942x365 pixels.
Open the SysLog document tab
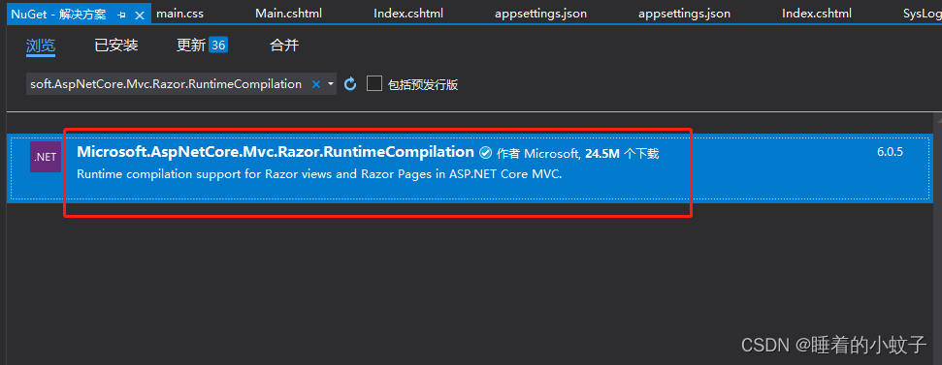[x=922, y=14]
